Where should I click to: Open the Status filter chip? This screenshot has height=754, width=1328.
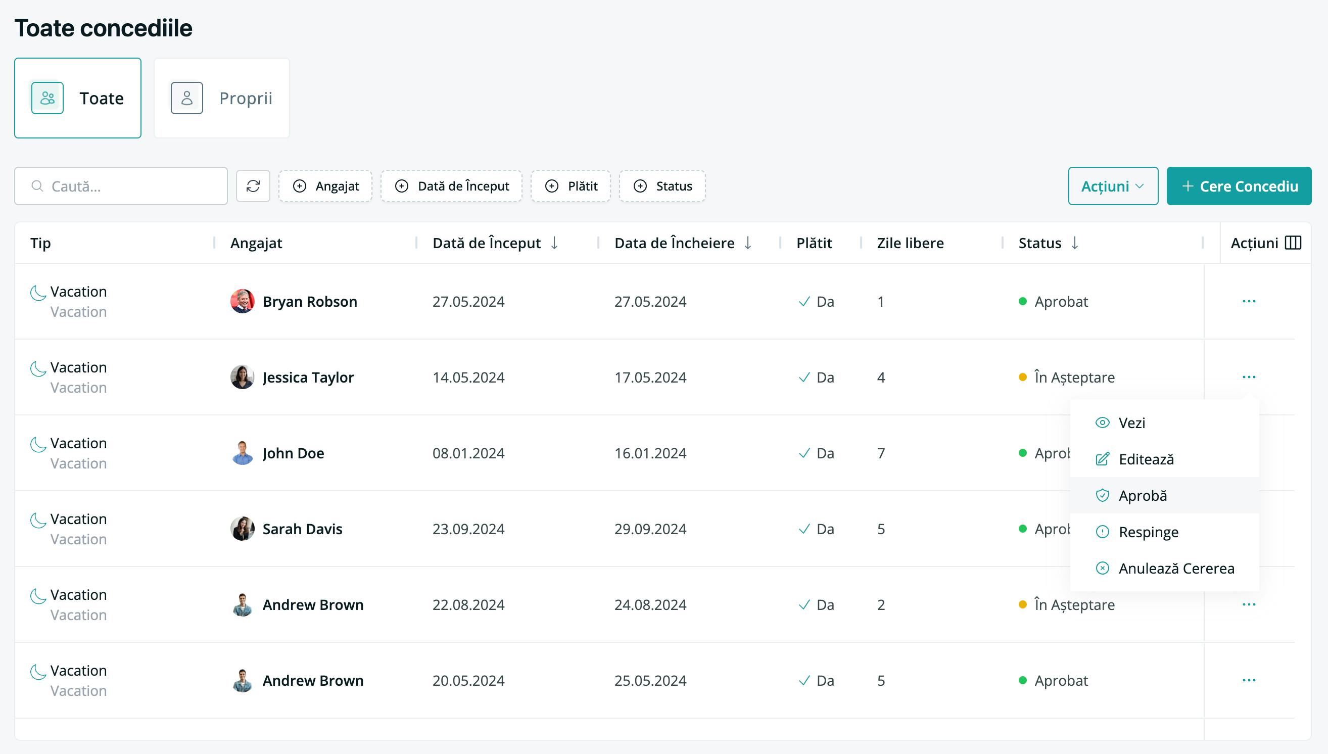(x=662, y=186)
